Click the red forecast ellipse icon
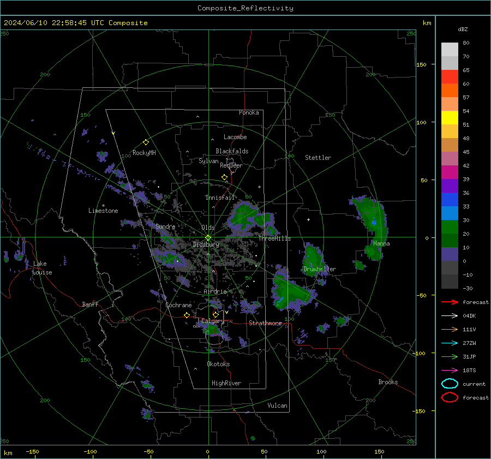Screen dimensions: 491x459 [450, 397]
